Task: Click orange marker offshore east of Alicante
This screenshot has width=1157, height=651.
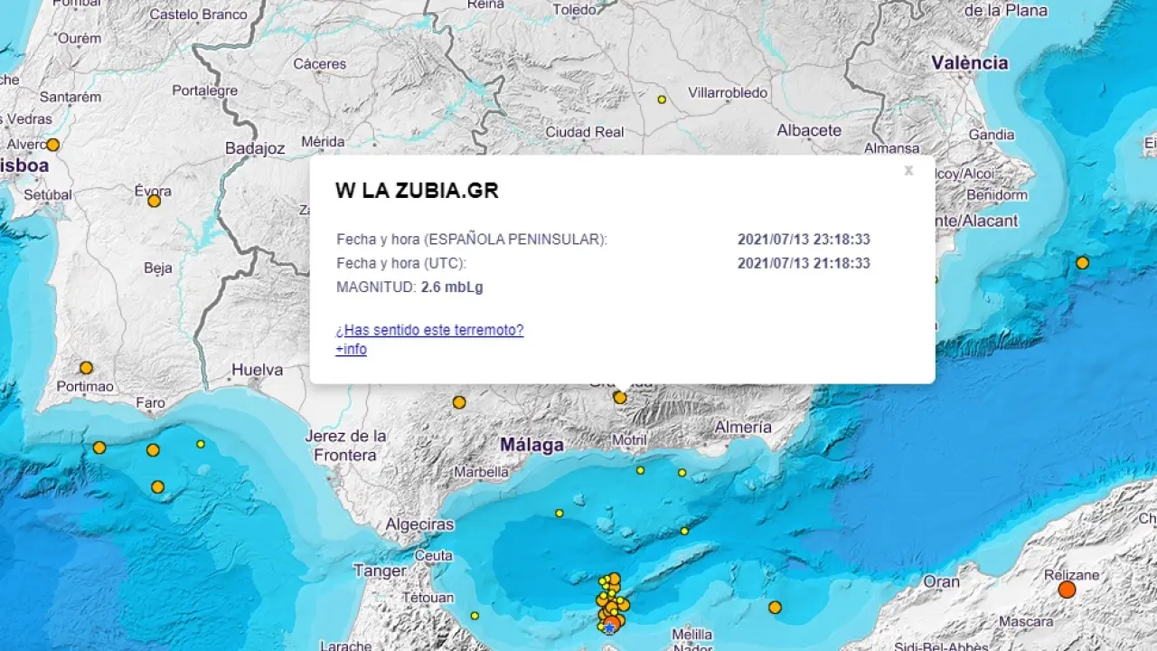Action: click(1082, 263)
